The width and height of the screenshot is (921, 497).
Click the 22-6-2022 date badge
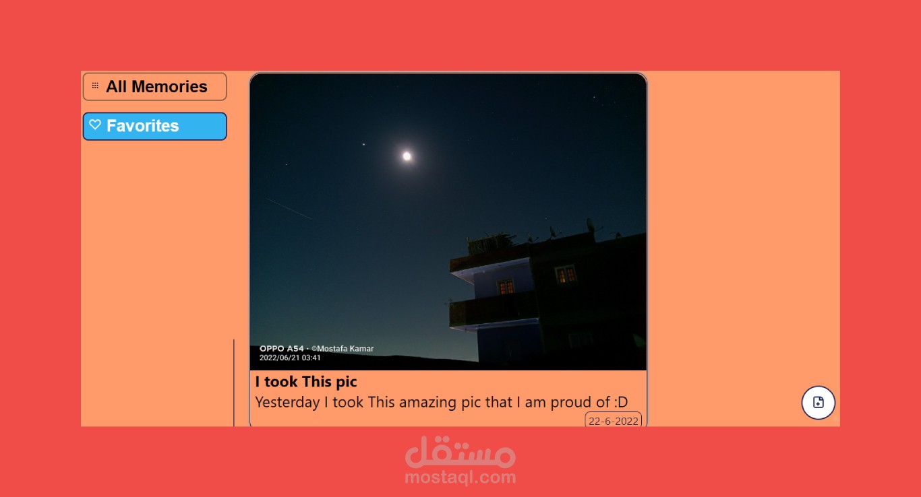(613, 421)
